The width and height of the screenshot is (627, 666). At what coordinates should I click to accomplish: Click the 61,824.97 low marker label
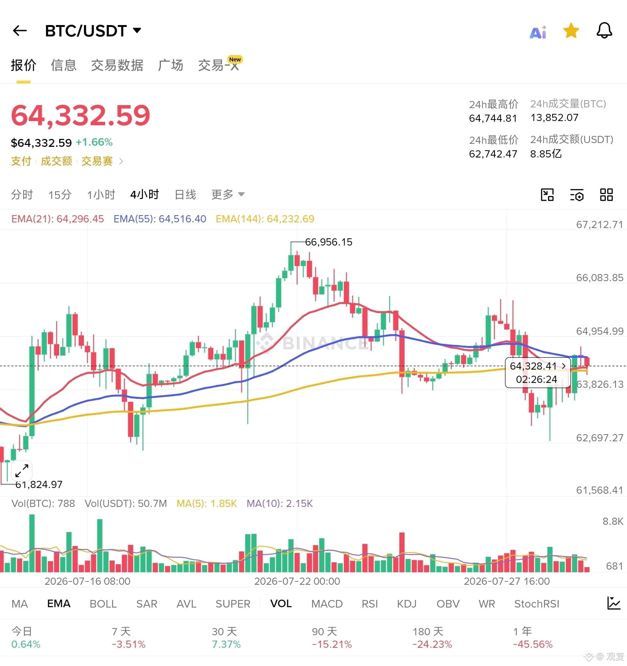pyautogui.click(x=39, y=485)
